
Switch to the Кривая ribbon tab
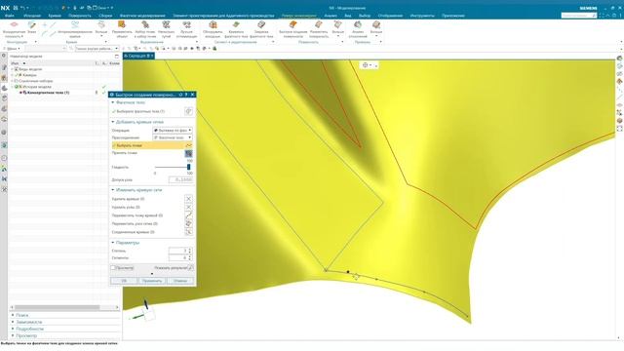point(55,16)
